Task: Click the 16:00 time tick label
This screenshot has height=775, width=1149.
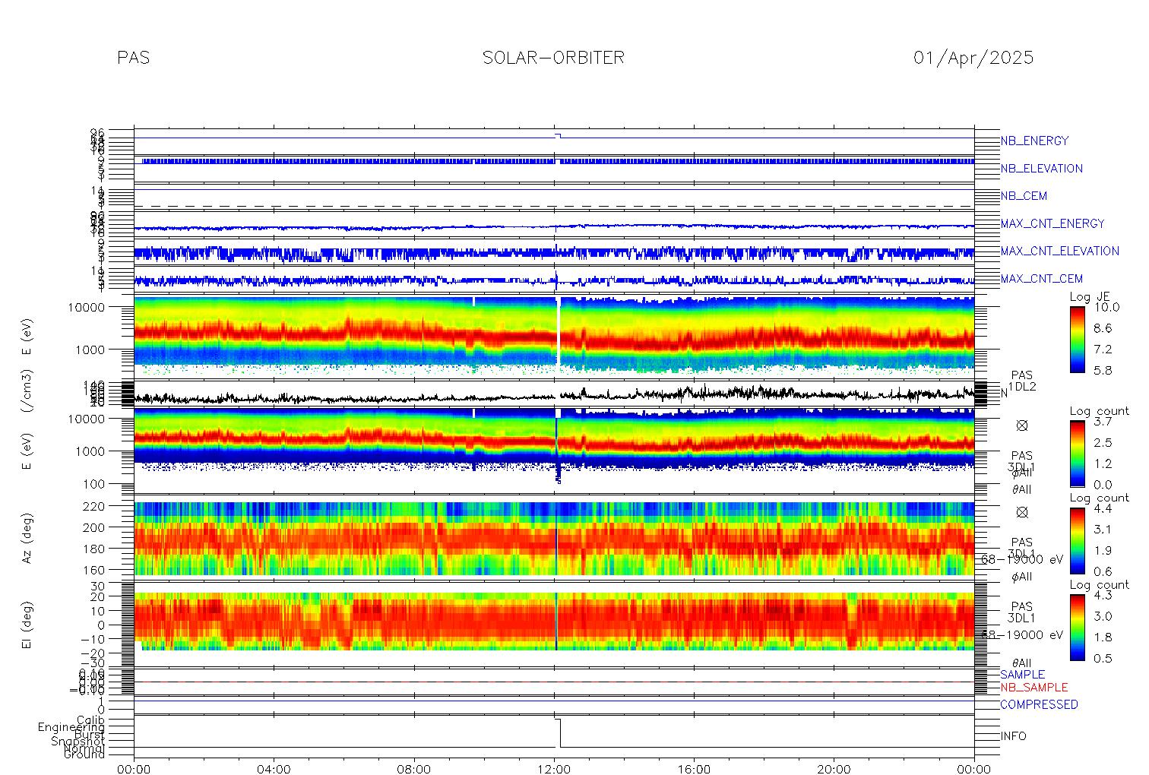Action: pos(694,769)
